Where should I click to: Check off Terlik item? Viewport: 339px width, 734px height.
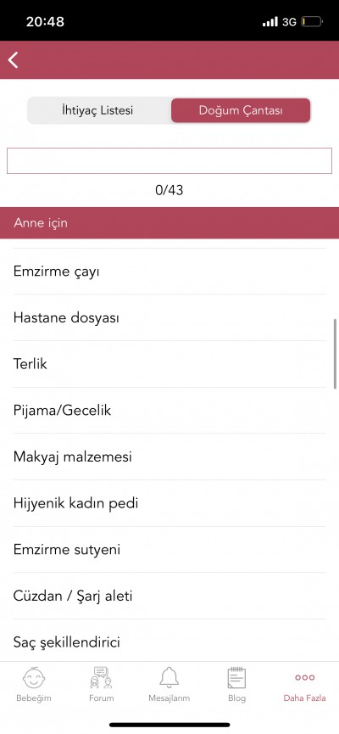pos(169,364)
